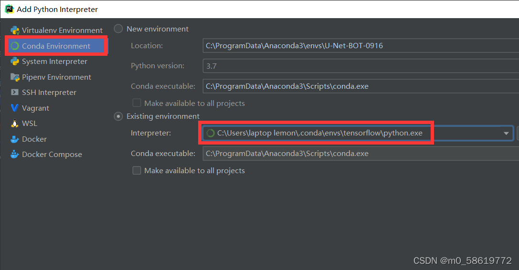The image size is (519, 270).
Task: Expand the Interpreter dropdown arrow
Action: [506, 134]
